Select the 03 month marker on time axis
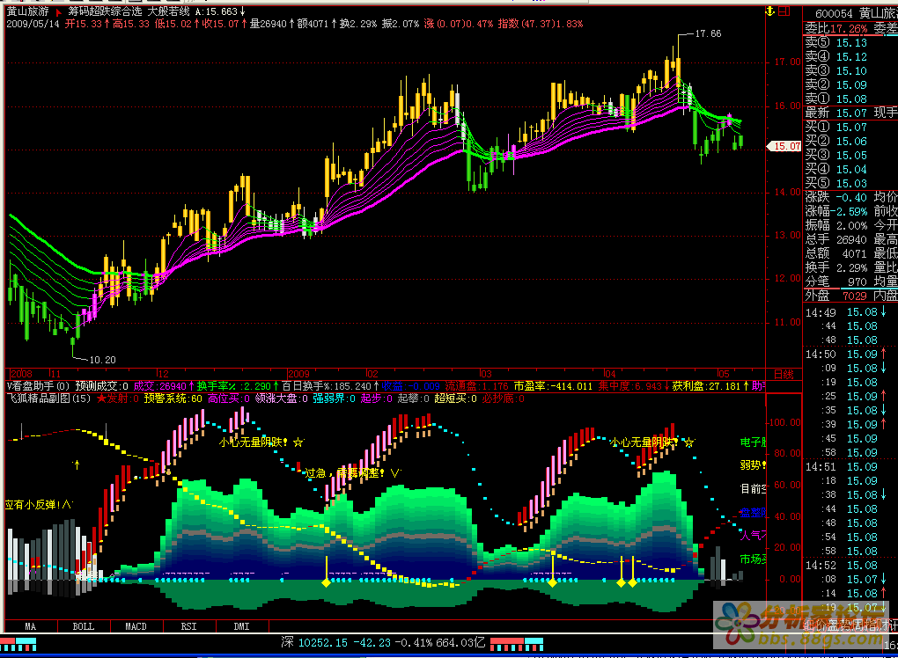The image size is (898, 658). [486, 374]
